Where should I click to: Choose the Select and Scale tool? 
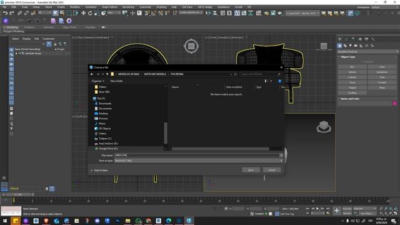(97, 13)
